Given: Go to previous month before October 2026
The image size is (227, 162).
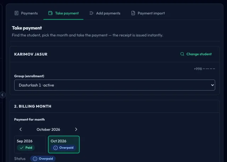Looking at the screenshot, I should coord(21,129).
